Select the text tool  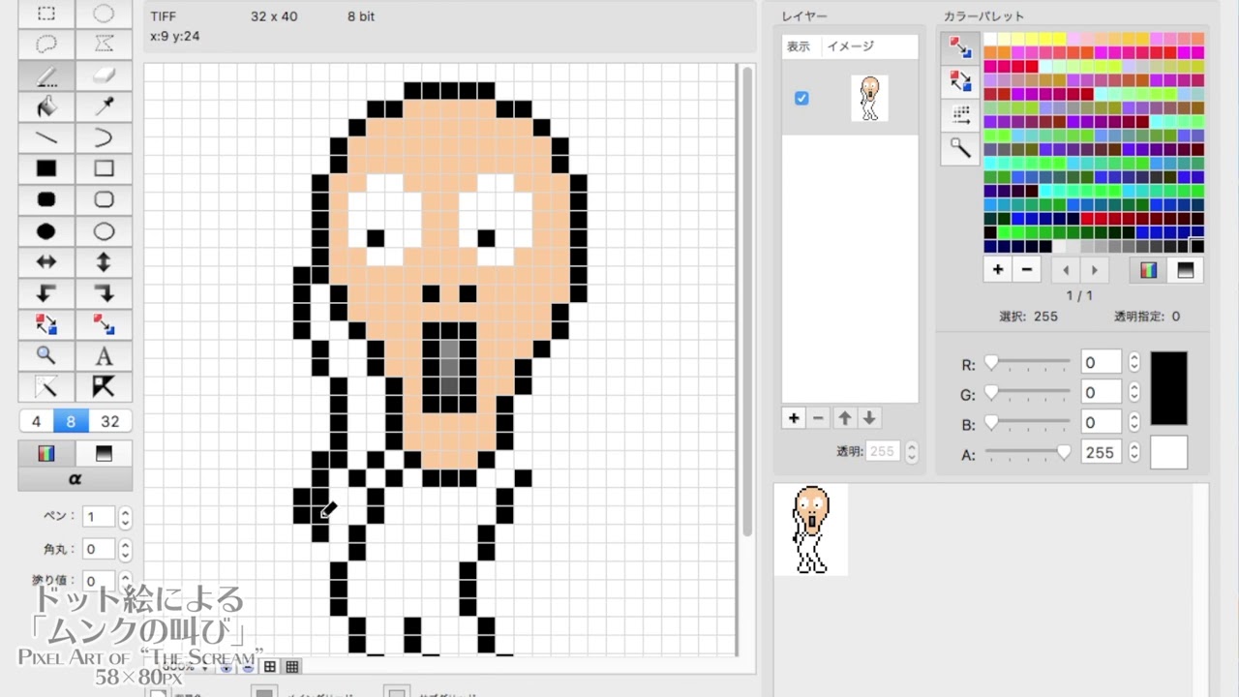click(104, 355)
